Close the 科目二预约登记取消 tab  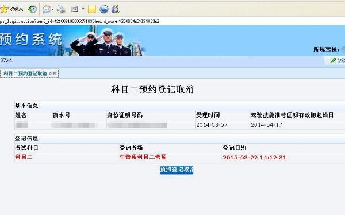(55, 73)
